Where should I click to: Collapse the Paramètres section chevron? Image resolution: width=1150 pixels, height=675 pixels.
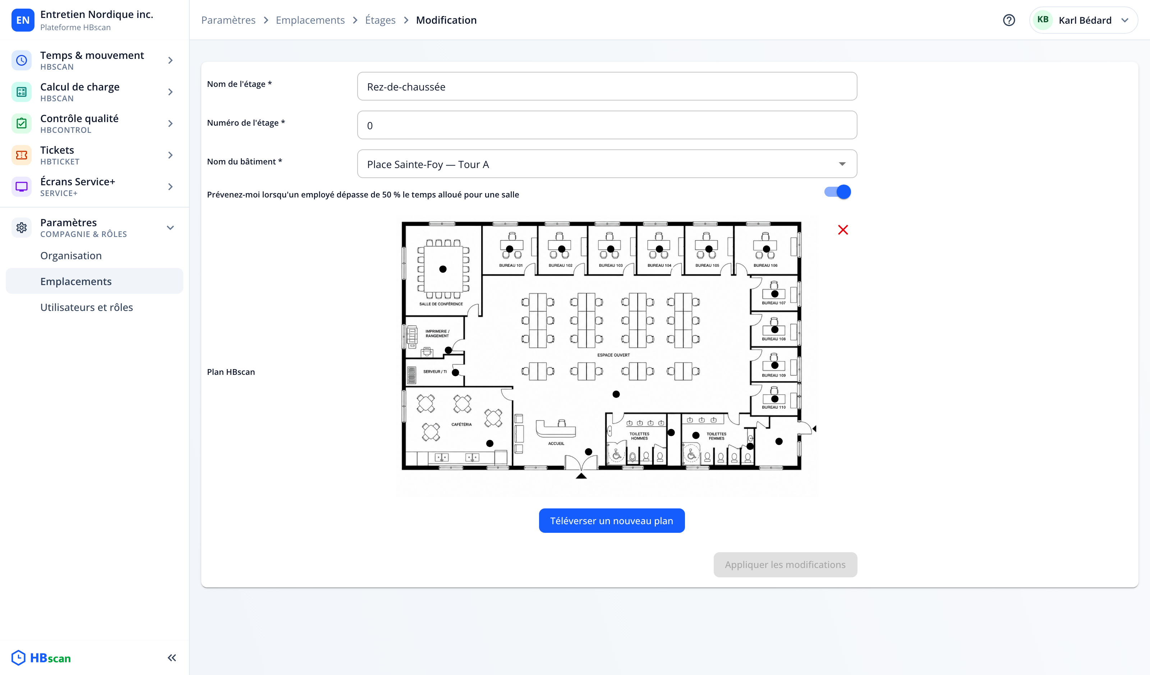pyautogui.click(x=170, y=228)
